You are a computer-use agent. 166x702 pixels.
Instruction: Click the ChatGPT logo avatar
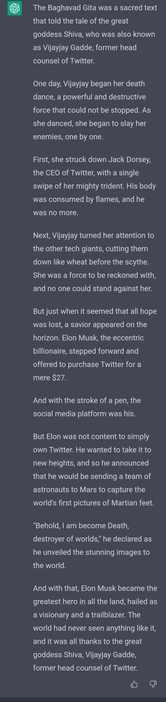click(x=15, y=8)
